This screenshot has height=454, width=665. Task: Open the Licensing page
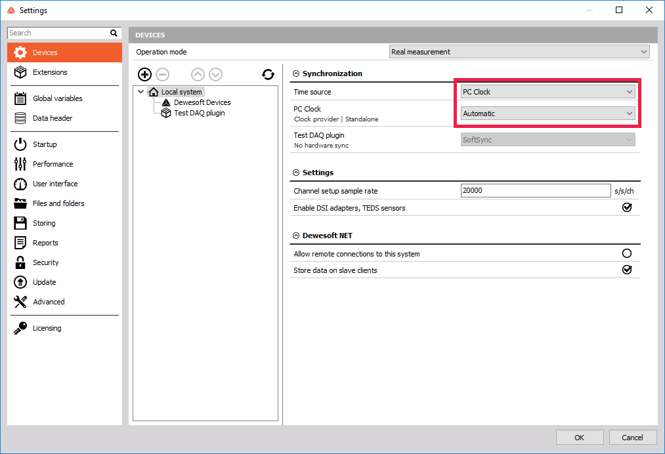point(64,328)
